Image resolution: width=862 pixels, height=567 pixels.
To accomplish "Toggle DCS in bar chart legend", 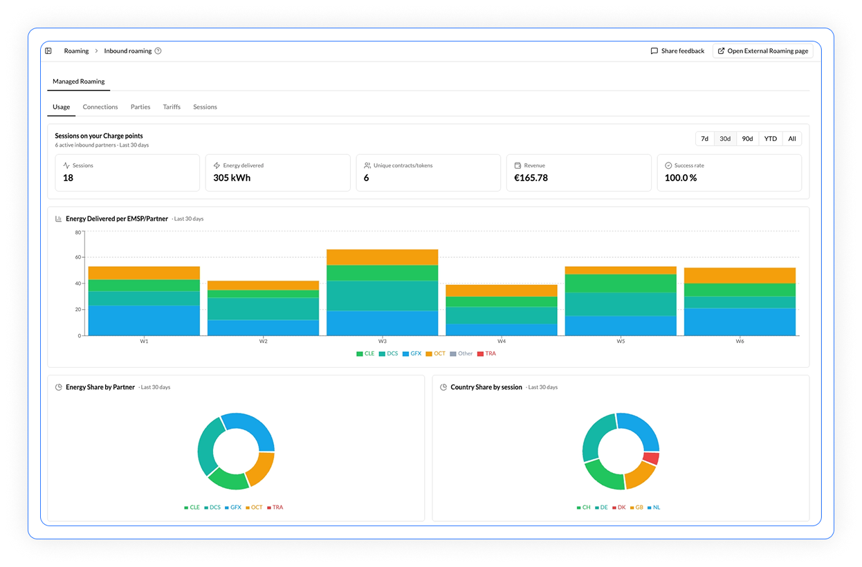I will pyautogui.click(x=388, y=353).
